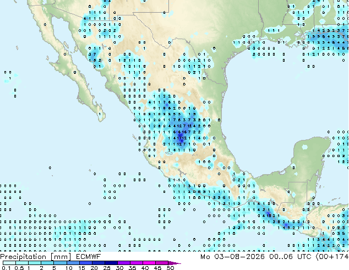
Task: Pick the dark blue swatch between 20 and 25
Action: 99,263
